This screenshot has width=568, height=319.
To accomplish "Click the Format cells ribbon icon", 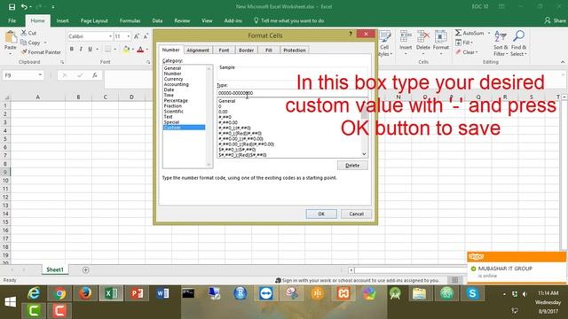I will (441, 37).
